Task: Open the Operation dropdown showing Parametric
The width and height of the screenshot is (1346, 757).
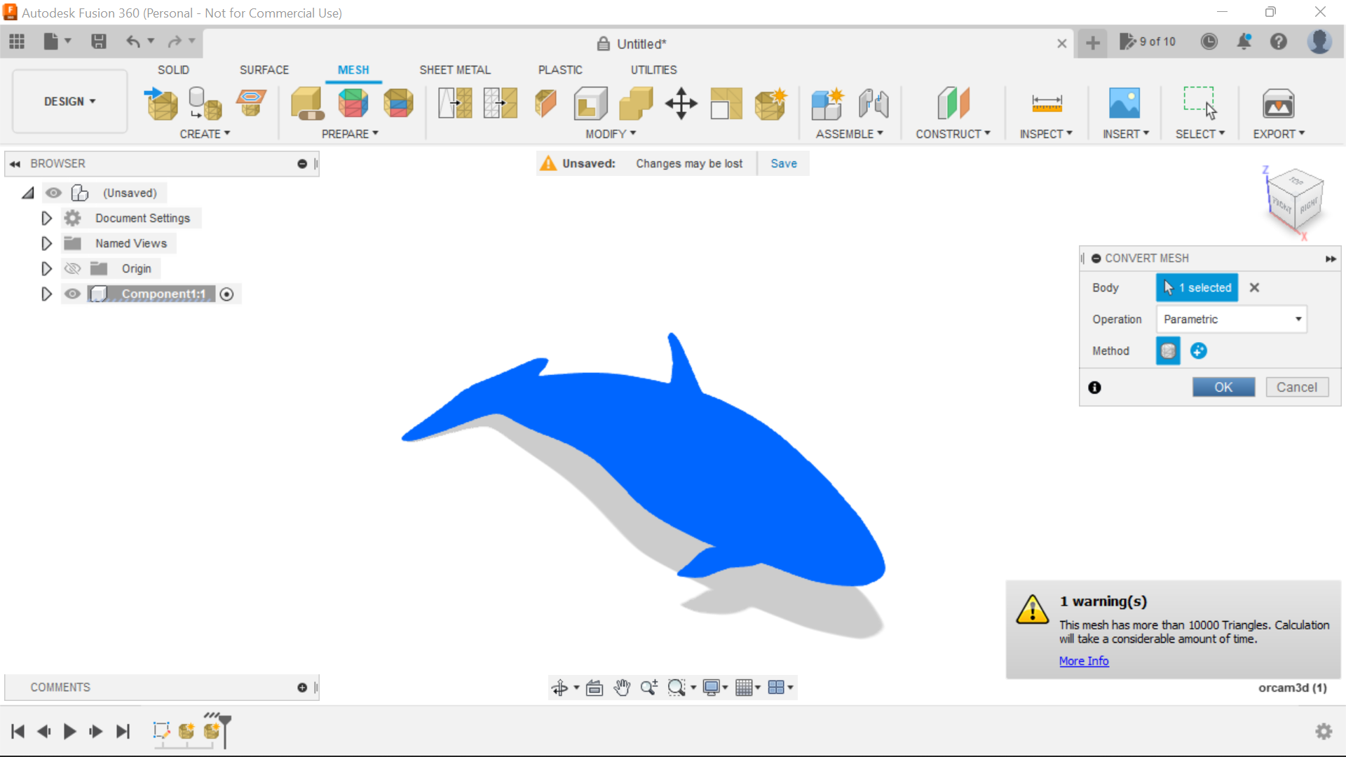Action: click(1231, 319)
